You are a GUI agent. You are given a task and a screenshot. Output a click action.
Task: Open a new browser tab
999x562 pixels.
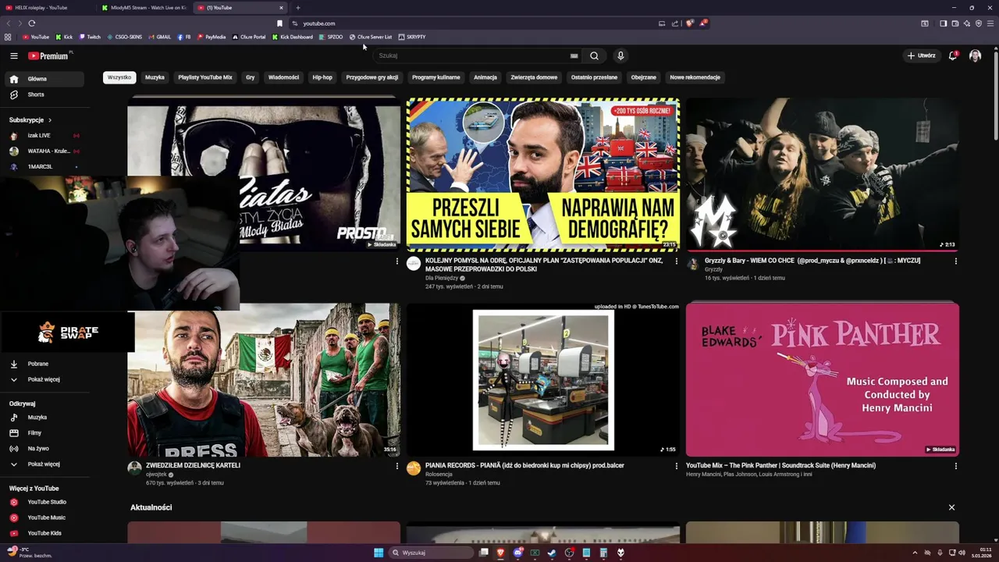(x=297, y=8)
